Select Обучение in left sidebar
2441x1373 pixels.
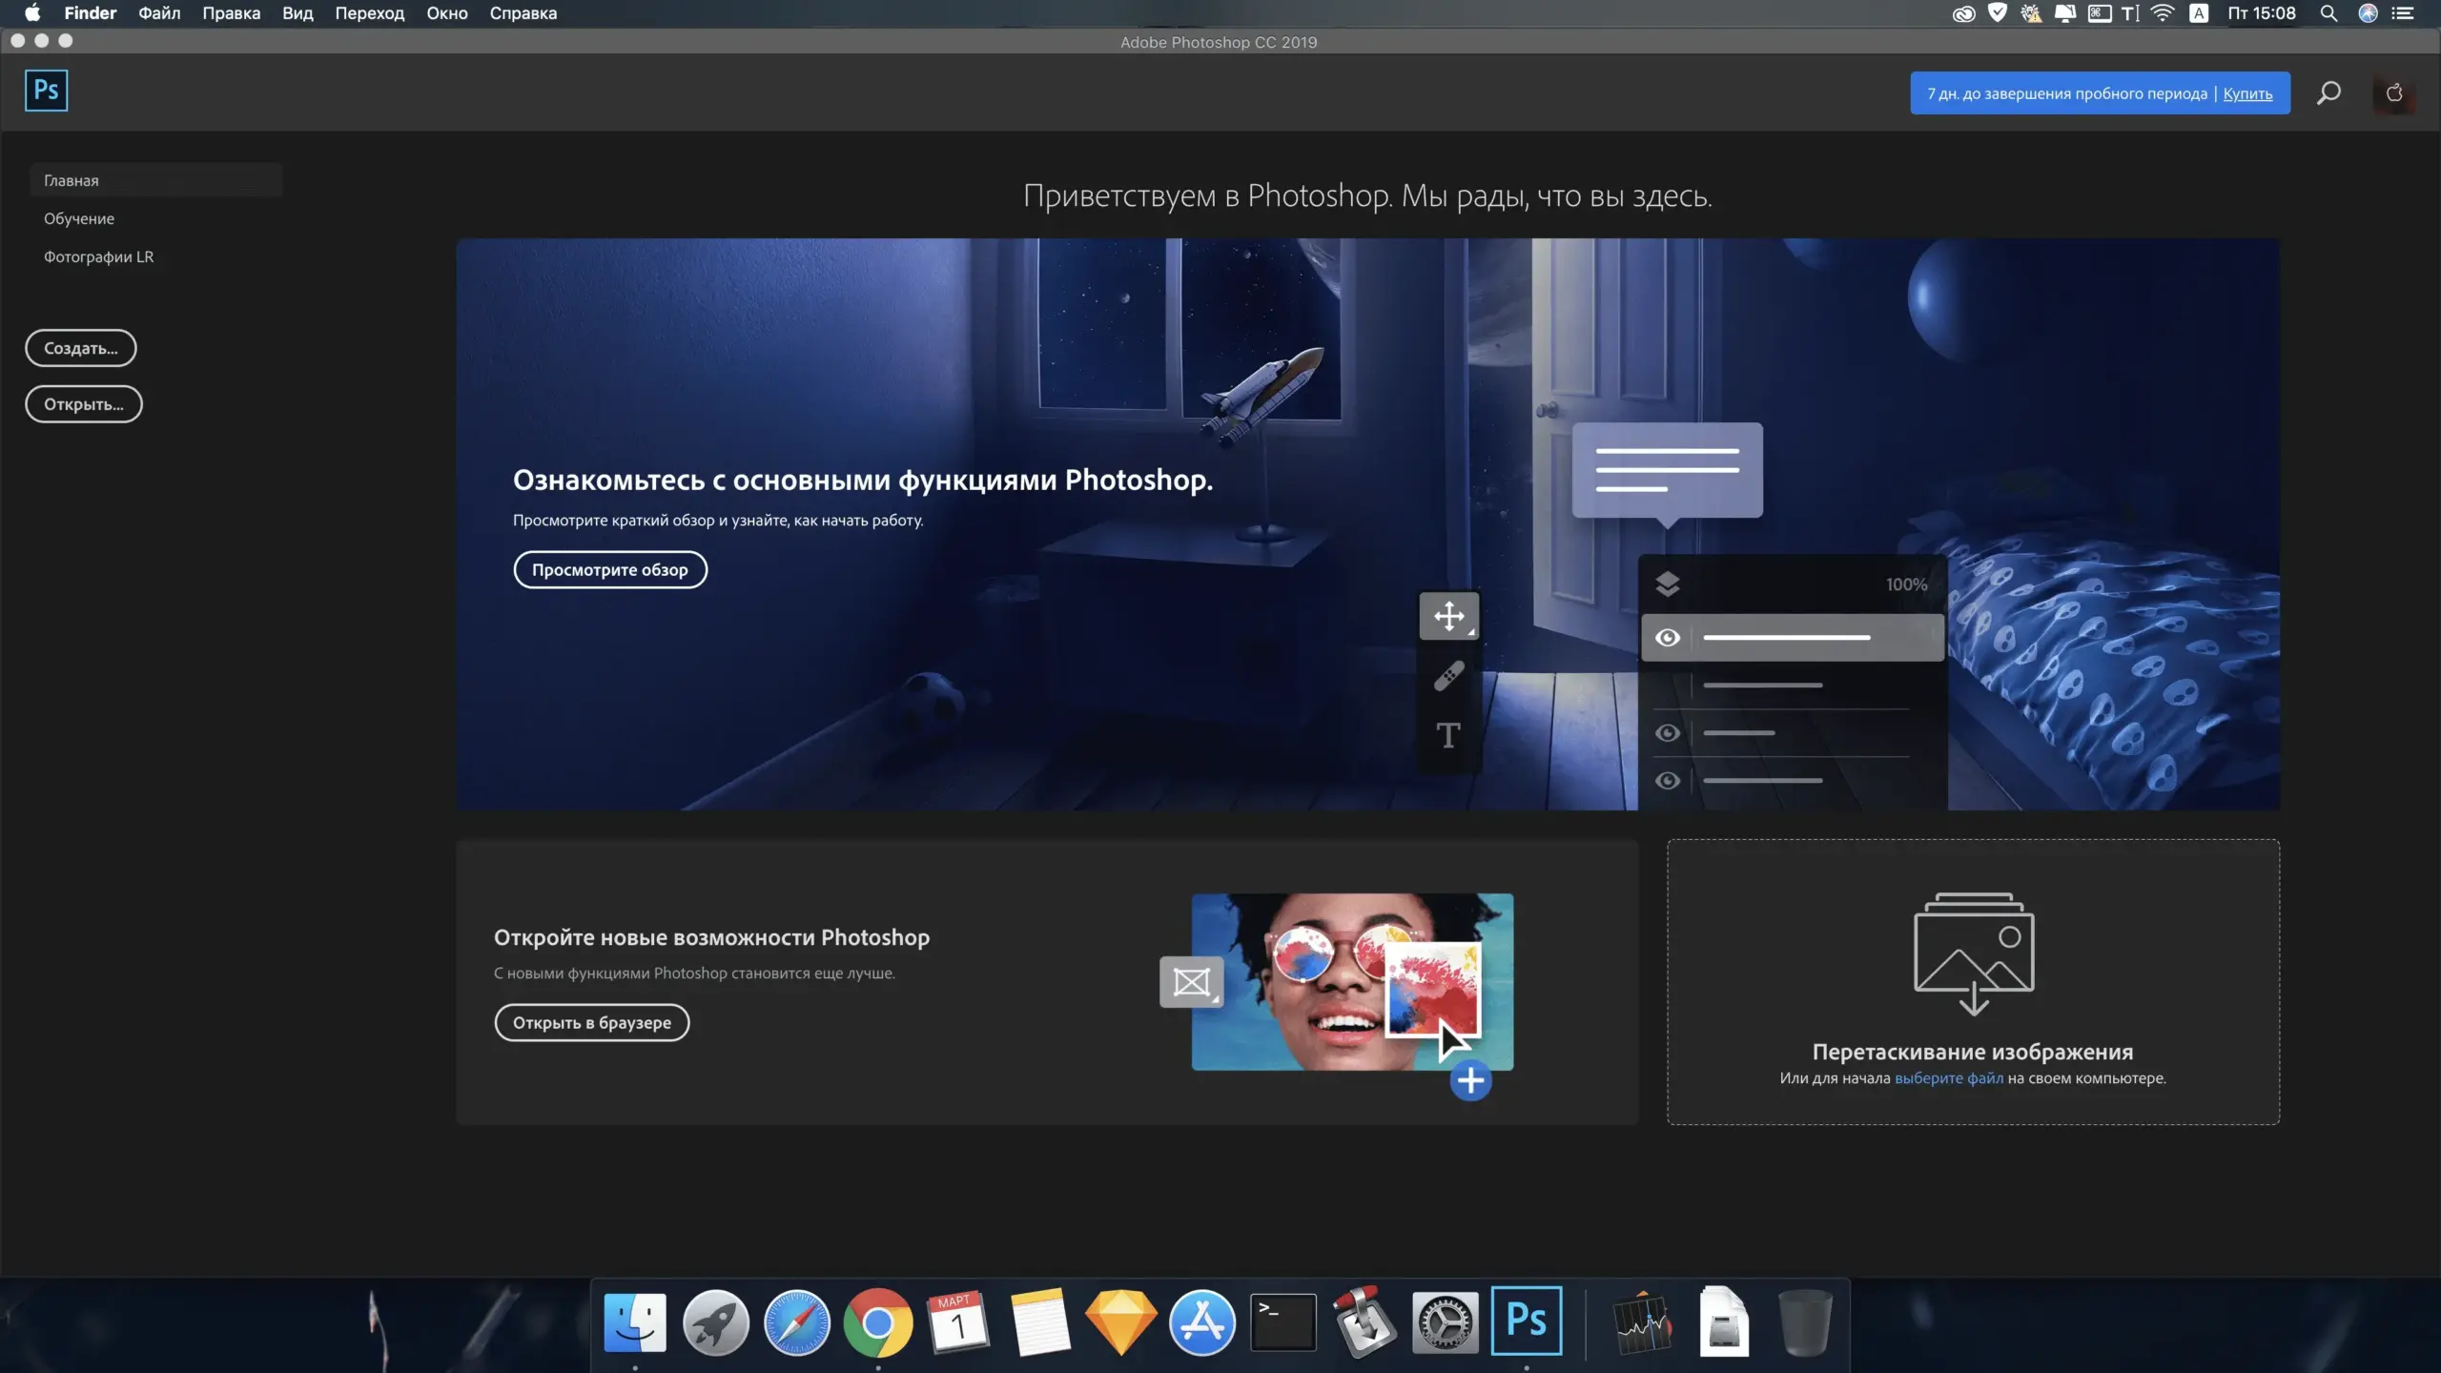(79, 218)
